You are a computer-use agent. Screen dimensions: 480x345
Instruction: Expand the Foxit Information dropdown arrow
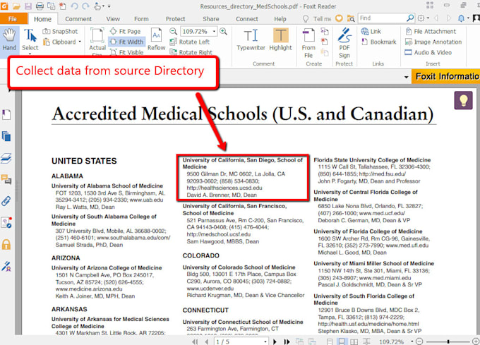tap(406, 77)
